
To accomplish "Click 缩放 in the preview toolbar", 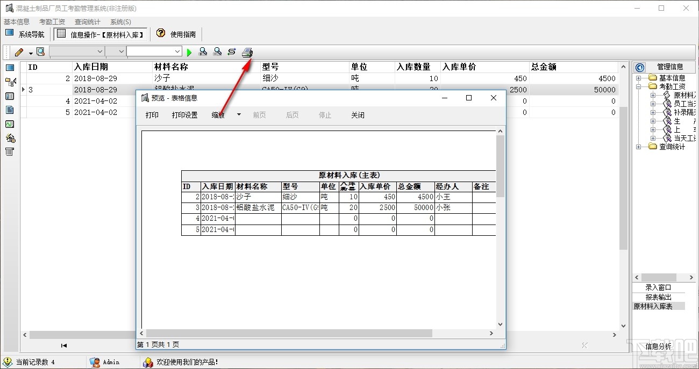I will point(218,115).
